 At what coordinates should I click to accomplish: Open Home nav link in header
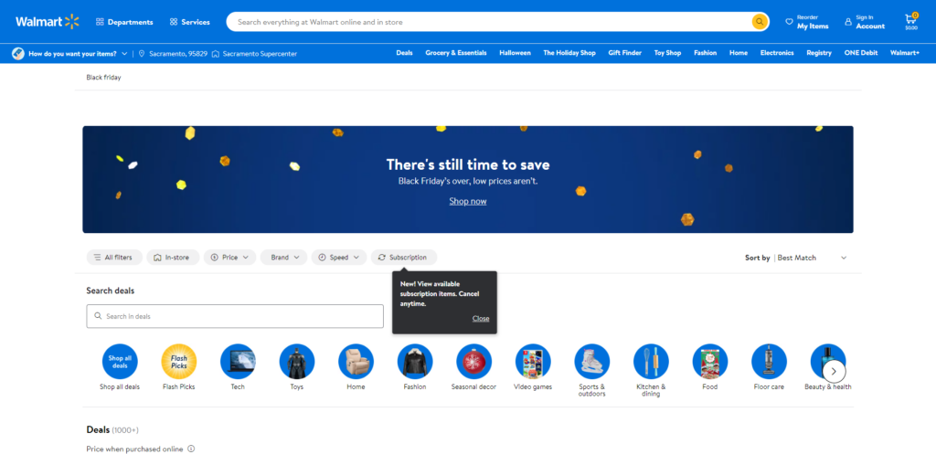(739, 53)
